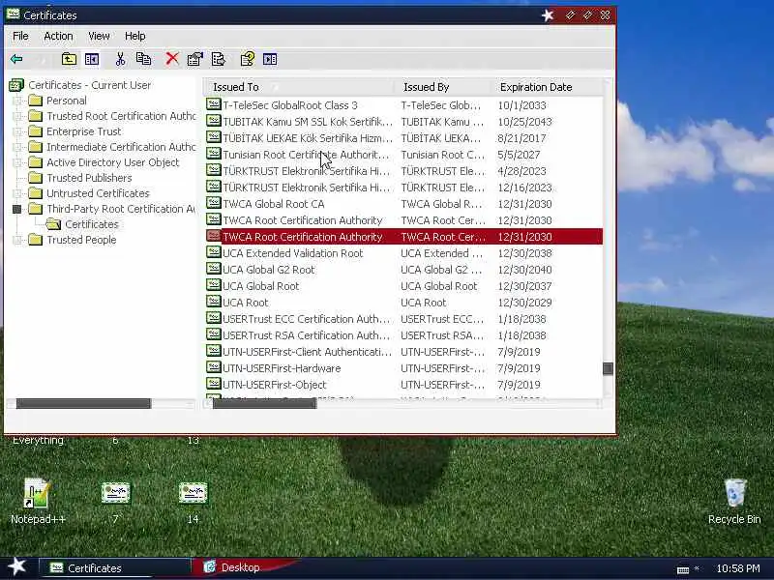Select the UTN-USERFirst-Object certificate

pyautogui.click(x=403, y=385)
